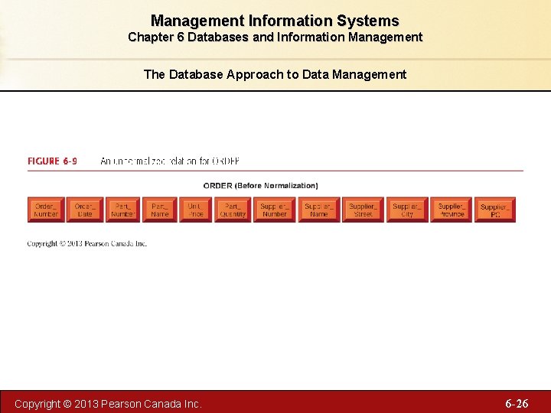Click the Supplier_Province field box

[x=452, y=210]
